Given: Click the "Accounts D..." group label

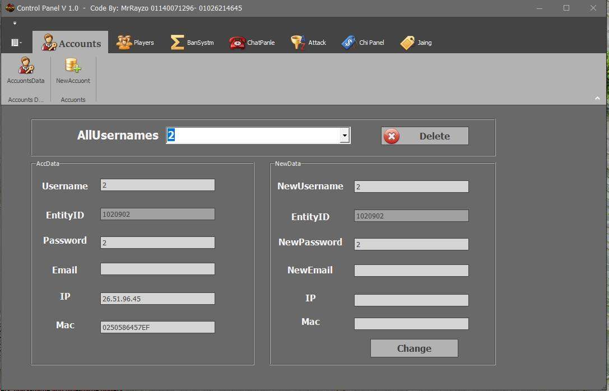Looking at the screenshot, I should point(26,100).
